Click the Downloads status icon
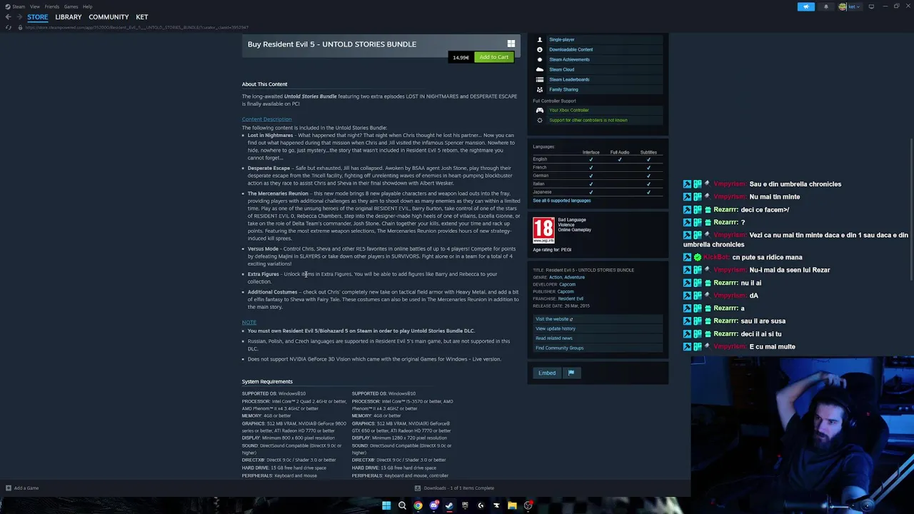914x514 pixels. coord(418,488)
